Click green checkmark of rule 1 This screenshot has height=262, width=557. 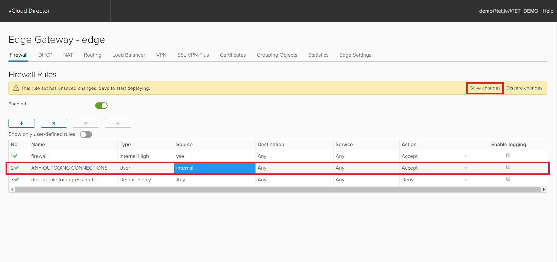tap(15, 156)
